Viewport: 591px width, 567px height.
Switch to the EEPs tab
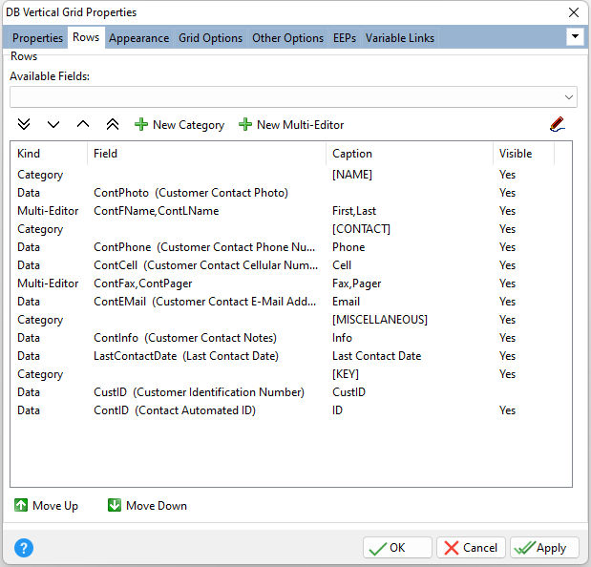(x=345, y=38)
